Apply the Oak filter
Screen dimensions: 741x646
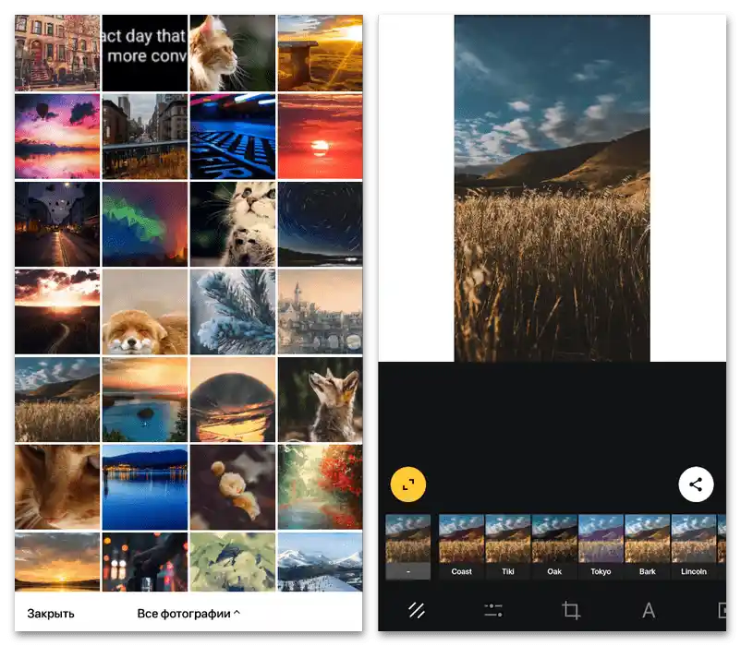(554, 547)
